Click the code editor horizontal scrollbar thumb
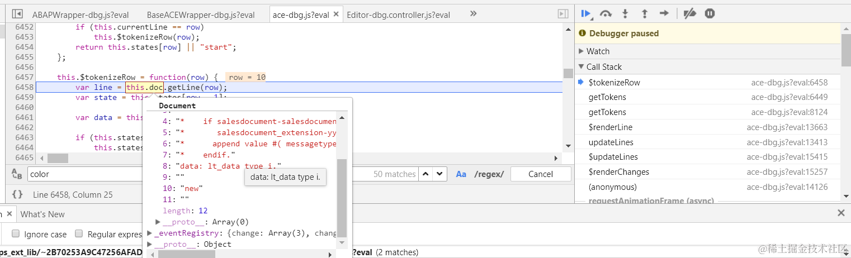 click(57, 159)
